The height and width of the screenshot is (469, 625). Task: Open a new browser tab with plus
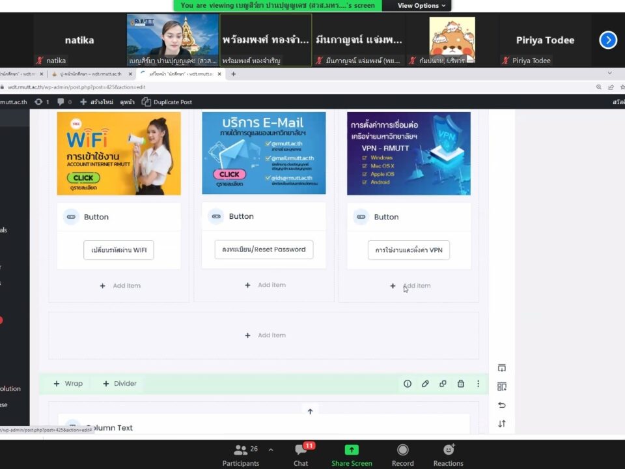coord(234,74)
